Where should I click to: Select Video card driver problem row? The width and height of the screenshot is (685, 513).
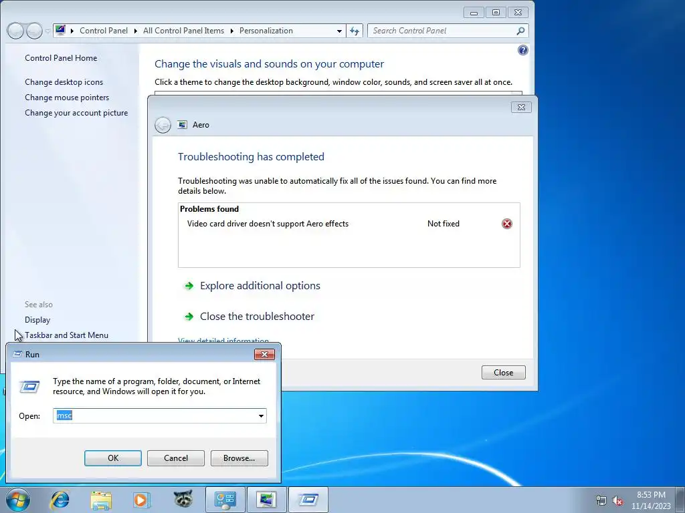click(349, 224)
